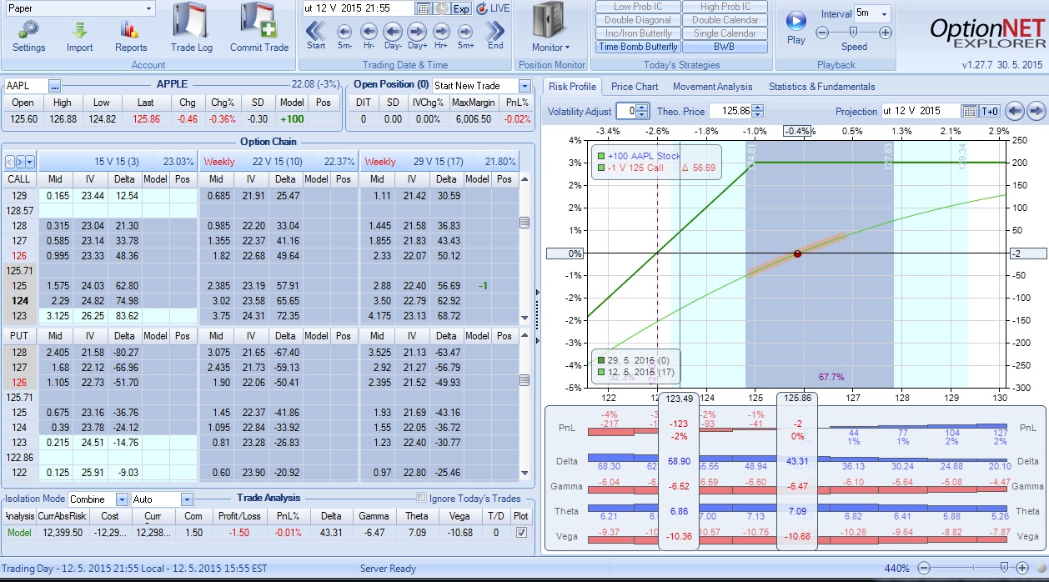Screen dimensions: 1049x582
Task: Toggle the 12. 5. 2015 (17) line checkbox
Action: 601,372
